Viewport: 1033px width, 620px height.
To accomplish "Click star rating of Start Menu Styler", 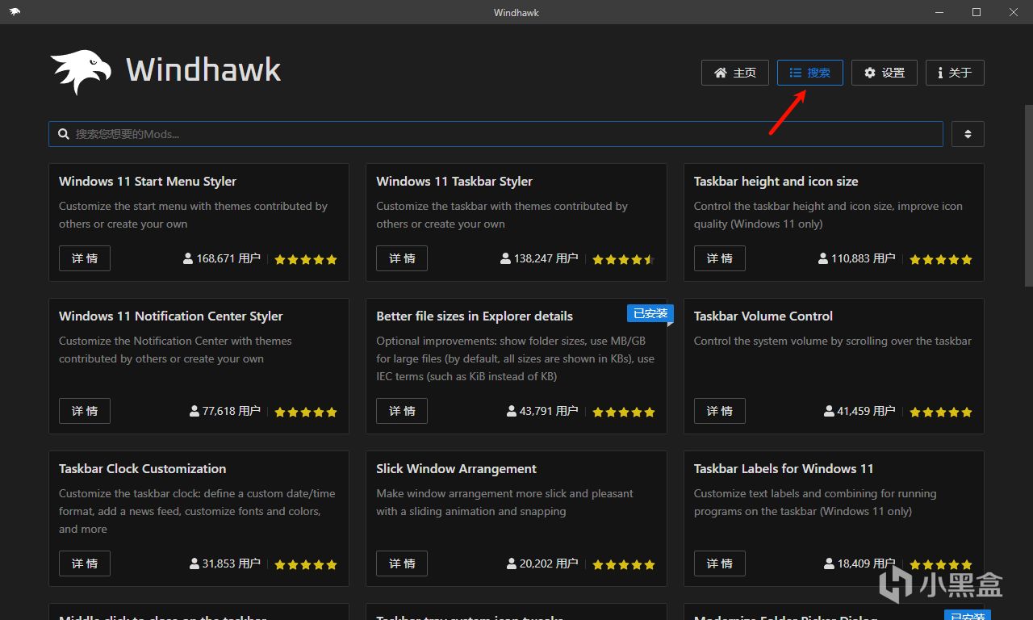I will coord(306,259).
